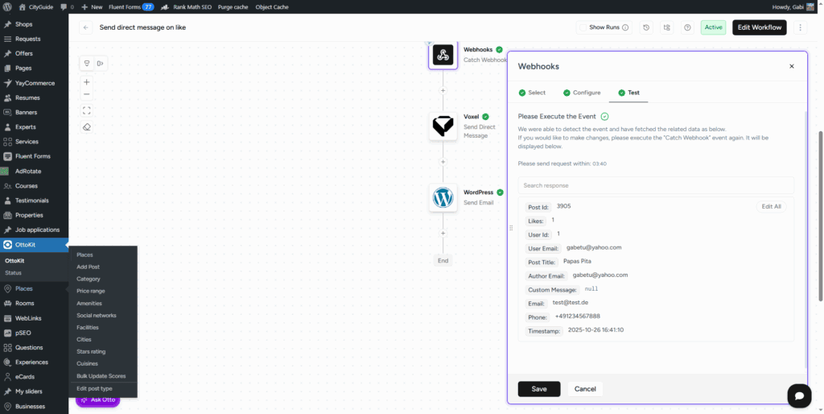Click the Search response field
The image size is (824, 414).
click(x=655, y=185)
